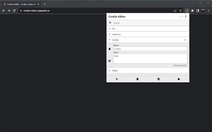Click the browser forward arrow
The image size is (212, 132).
pyautogui.click(x=9, y=11)
